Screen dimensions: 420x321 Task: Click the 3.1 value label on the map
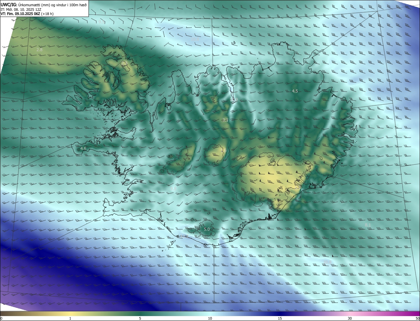click(225, 120)
